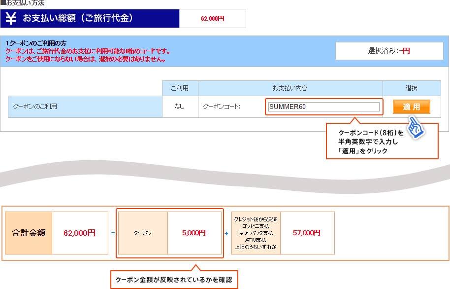The width and height of the screenshot is (450, 289).
Task: Click the なし cell in coupon row
Action: (x=180, y=107)
